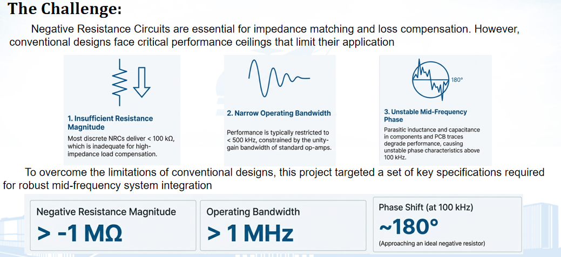
Task: Select "The Challenge:" slide title
Action: (65, 9)
